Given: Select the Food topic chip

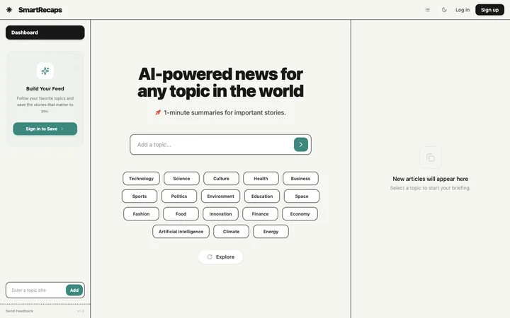Looking at the screenshot, I should point(181,214).
